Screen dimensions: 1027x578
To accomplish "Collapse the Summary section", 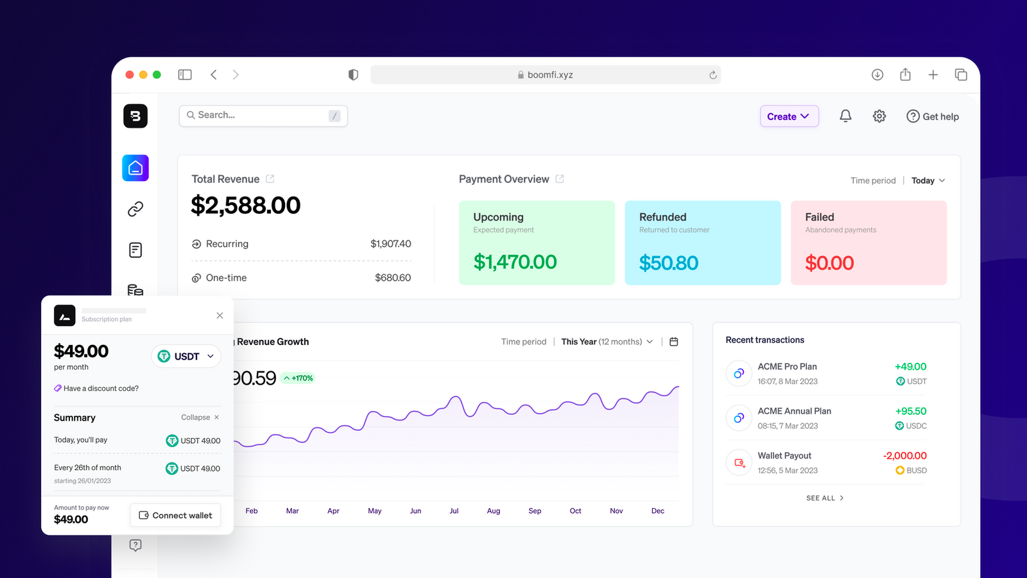I will click(200, 417).
